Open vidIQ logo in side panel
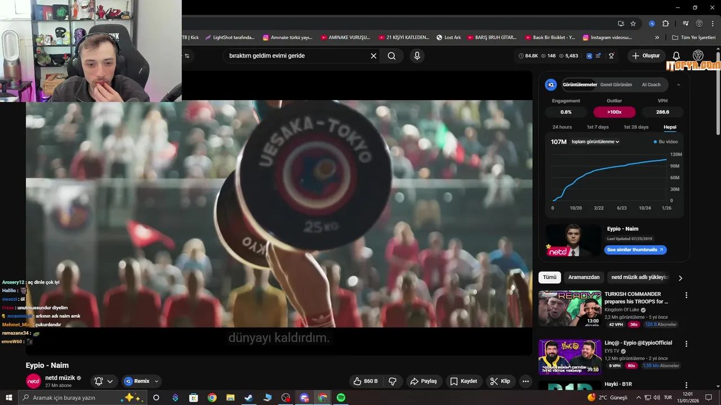This screenshot has height=405, width=721. pyautogui.click(x=551, y=84)
